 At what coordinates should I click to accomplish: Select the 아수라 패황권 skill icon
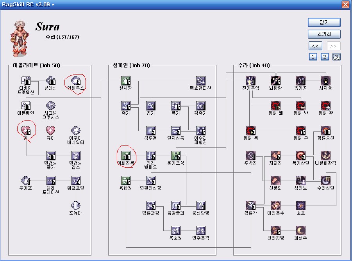(x=201, y=130)
